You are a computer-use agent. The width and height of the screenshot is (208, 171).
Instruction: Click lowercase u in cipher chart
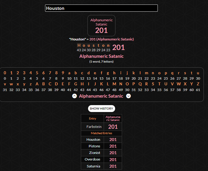[198, 73]
